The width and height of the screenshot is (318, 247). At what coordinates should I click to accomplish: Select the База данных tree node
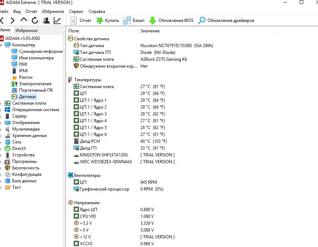point(24,181)
